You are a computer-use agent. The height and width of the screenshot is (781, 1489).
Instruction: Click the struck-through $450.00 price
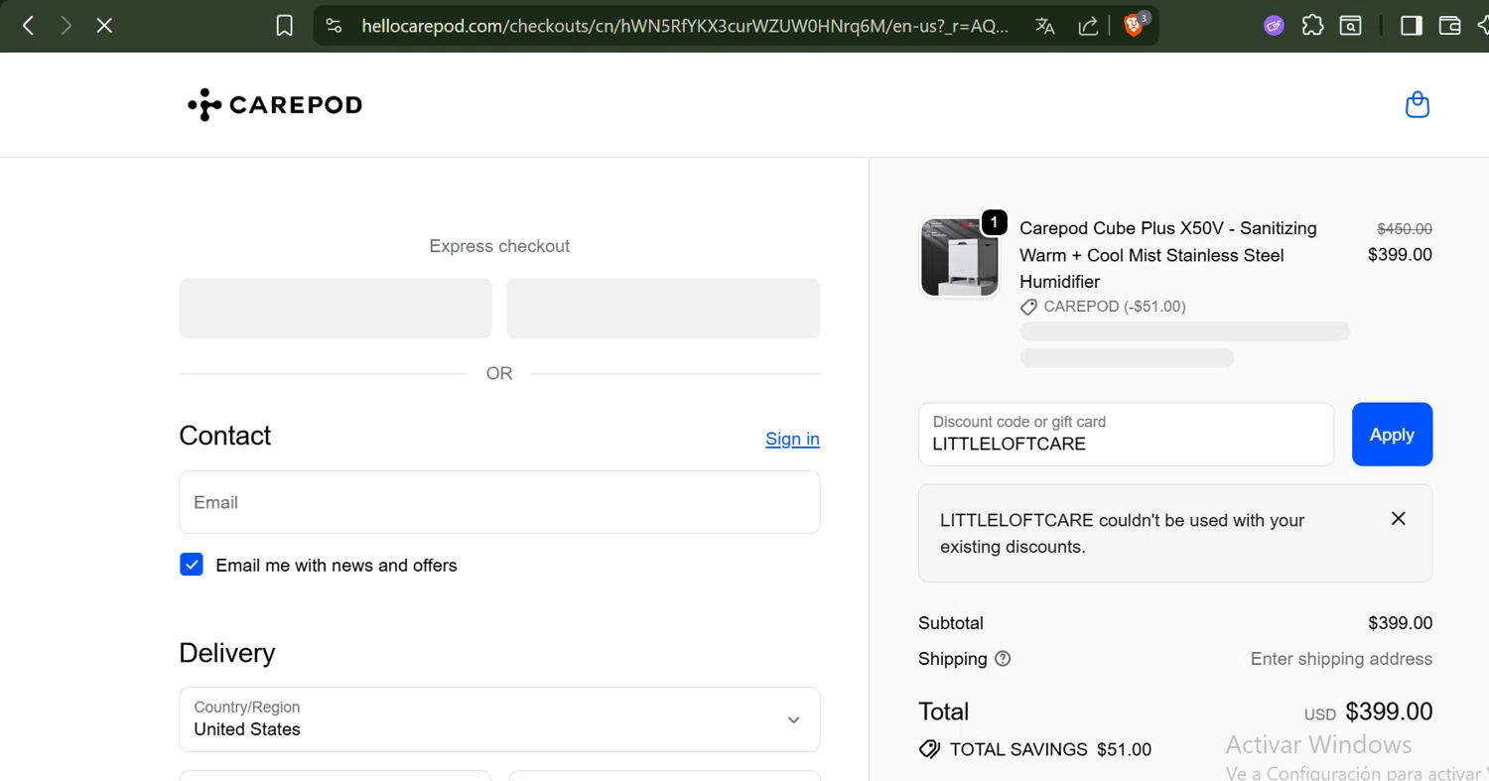[1404, 228]
